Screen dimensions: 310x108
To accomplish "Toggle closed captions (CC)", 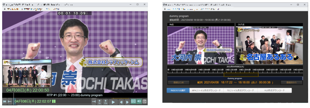I will pyautogui.click(x=133, y=102).
